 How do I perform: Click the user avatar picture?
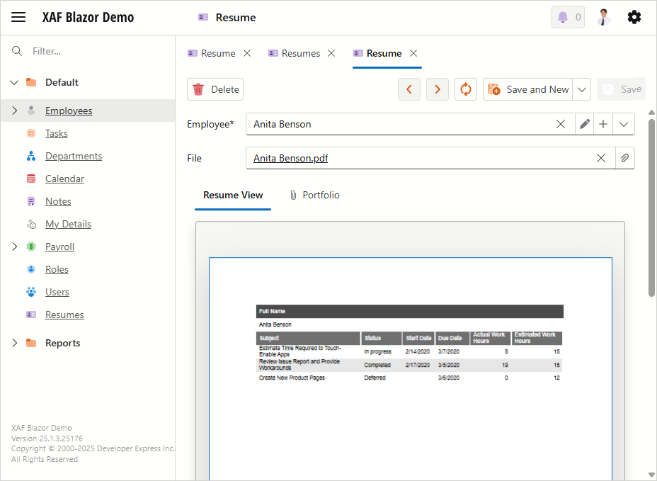[x=603, y=18]
